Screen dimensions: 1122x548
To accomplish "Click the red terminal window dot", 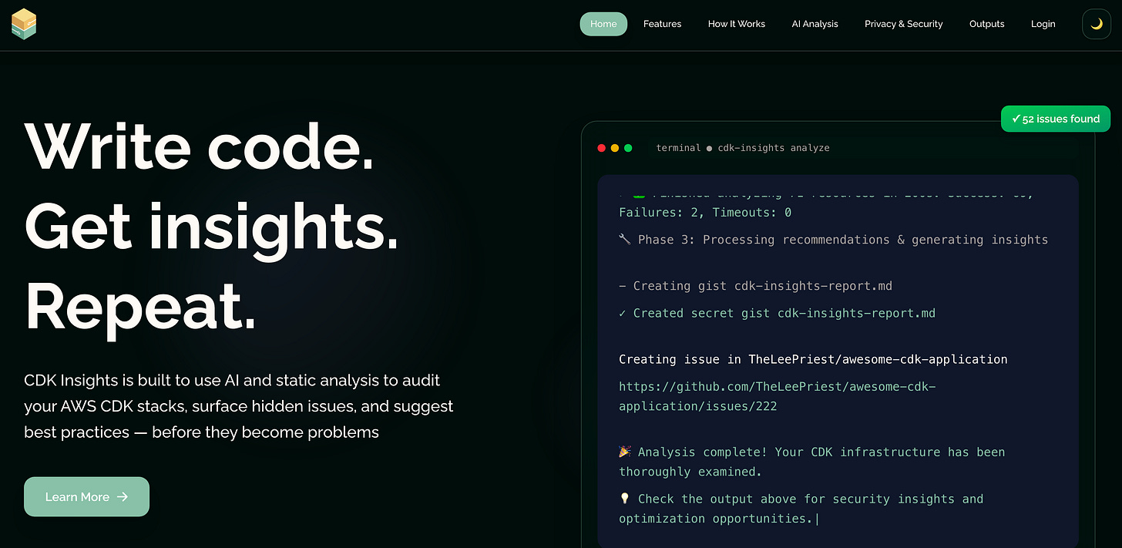I will point(602,148).
